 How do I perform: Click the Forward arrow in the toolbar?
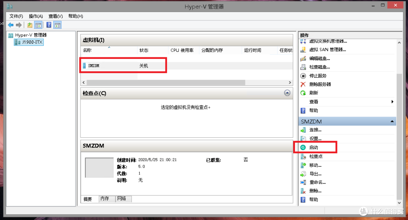pos(19,25)
